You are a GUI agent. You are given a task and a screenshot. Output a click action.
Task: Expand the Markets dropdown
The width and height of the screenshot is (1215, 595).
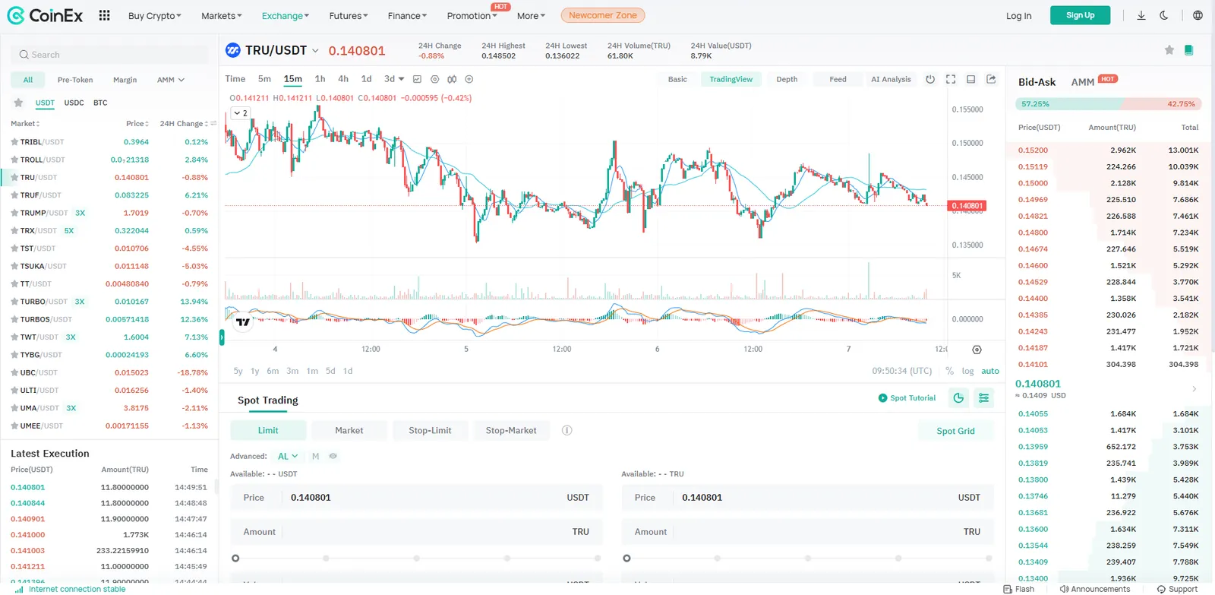tap(222, 15)
